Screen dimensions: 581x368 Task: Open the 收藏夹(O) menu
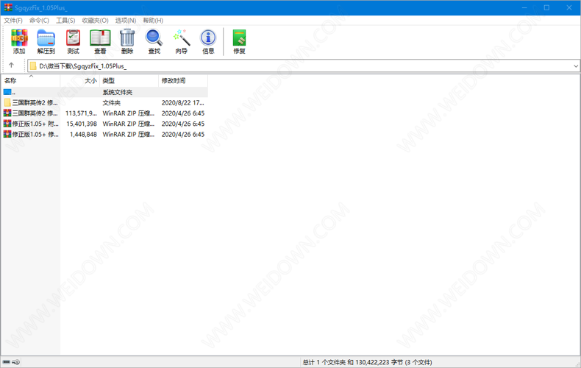point(95,21)
